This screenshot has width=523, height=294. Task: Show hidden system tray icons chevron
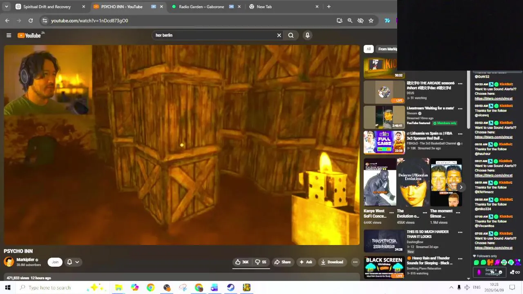[x=451, y=287]
